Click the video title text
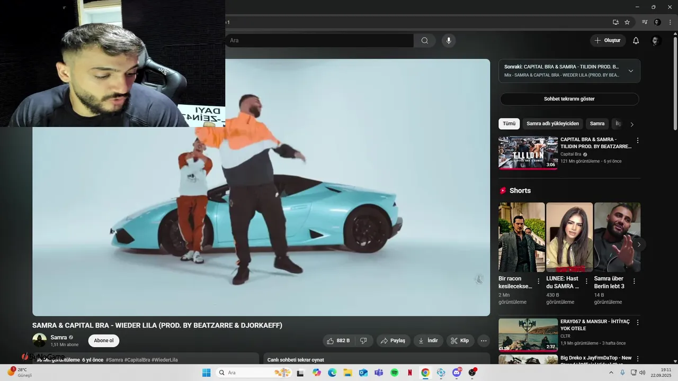 (x=157, y=325)
